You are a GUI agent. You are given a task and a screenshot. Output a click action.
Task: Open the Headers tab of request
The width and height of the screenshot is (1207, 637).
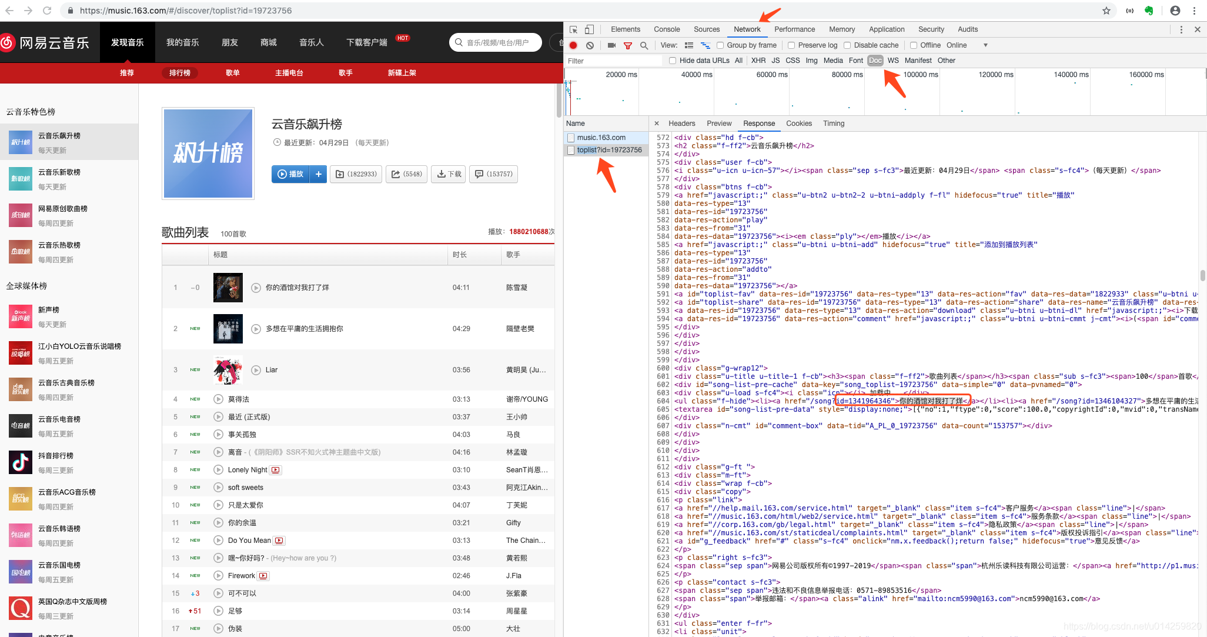coord(681,124)
